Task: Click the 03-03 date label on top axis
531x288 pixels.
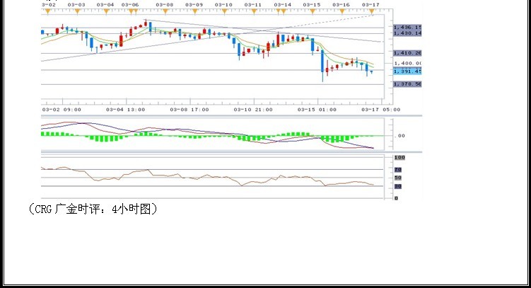Action: point(76,5)
